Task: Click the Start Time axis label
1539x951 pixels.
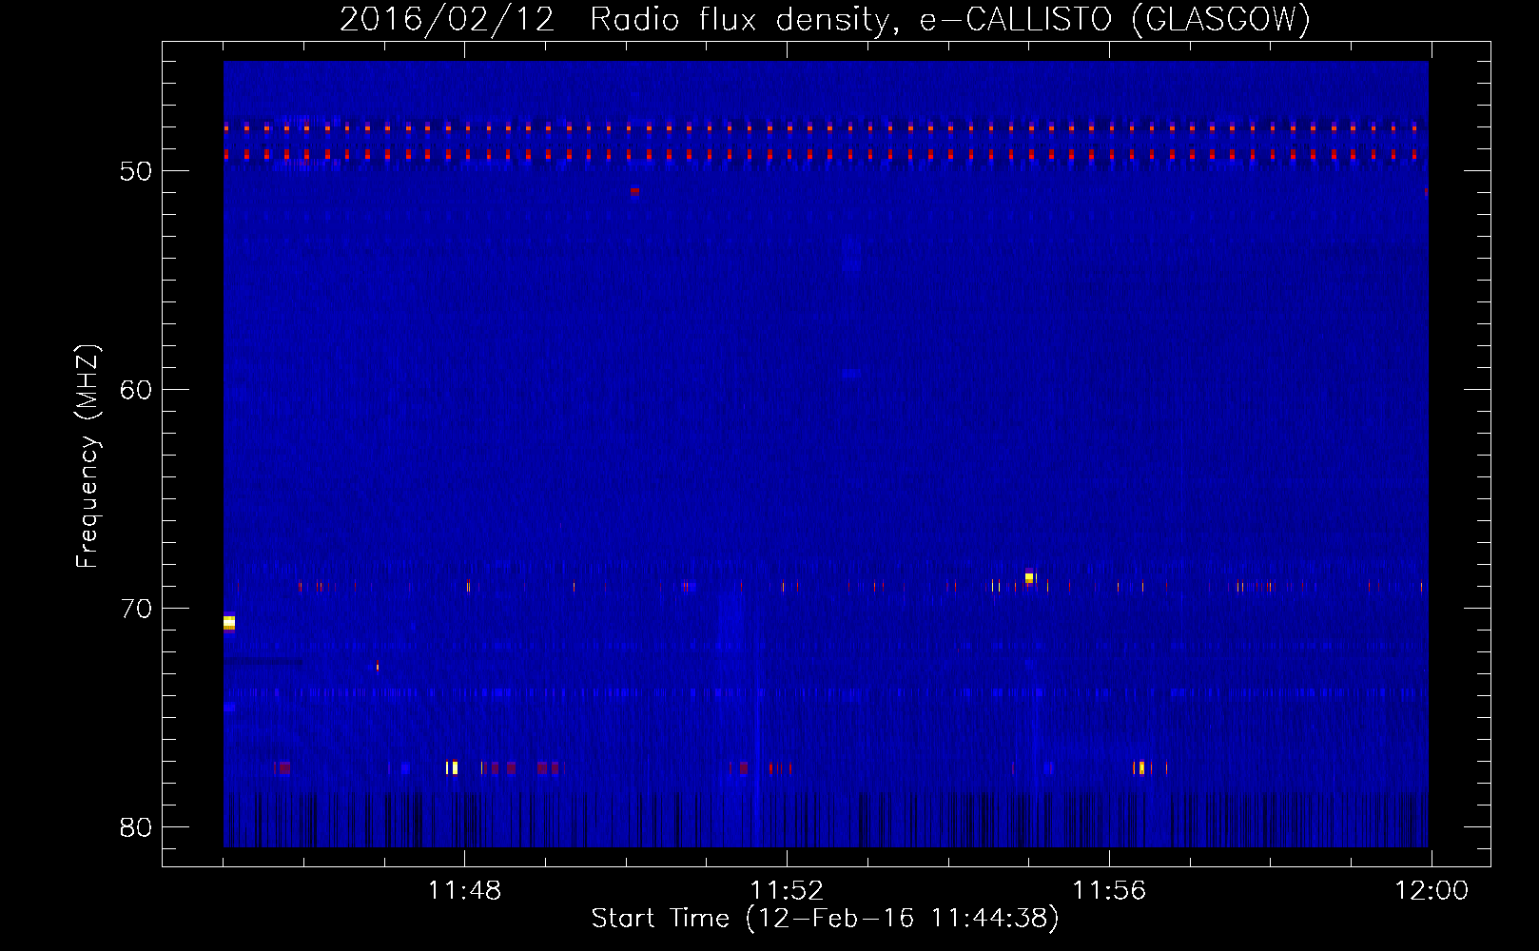Action: tap(825, 919)
